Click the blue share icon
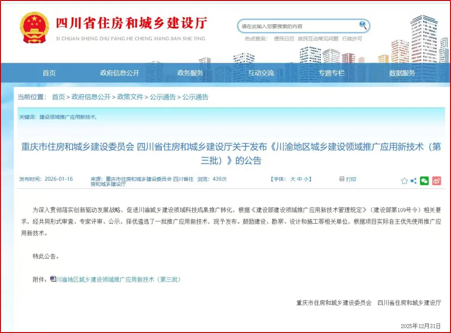 tap(413, 180)
